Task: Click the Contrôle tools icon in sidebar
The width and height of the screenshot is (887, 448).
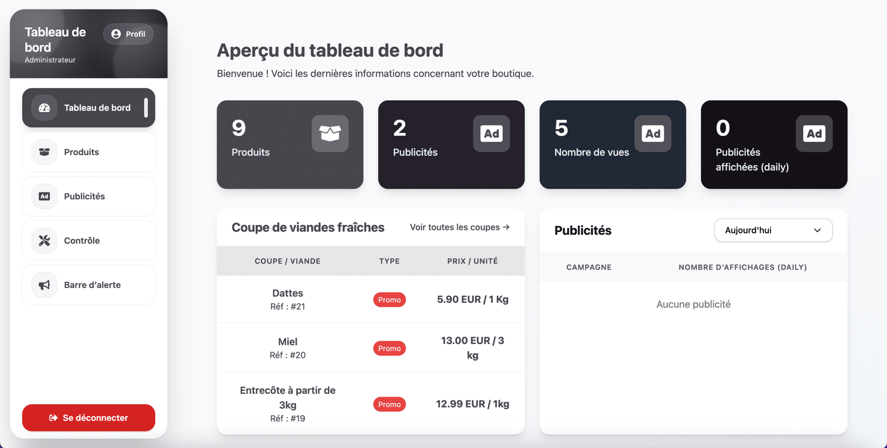Action: [44, 241]
